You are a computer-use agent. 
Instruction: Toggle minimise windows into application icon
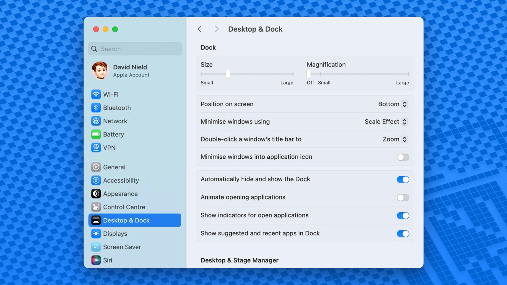pyautogui.click(x=403, y=157)
